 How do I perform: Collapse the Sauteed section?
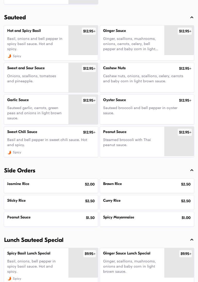[192, 17]
